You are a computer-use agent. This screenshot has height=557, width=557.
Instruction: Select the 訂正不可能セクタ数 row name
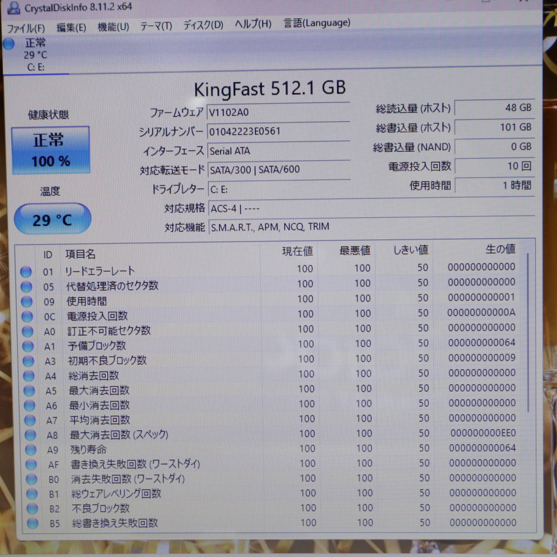click(109, 331)
